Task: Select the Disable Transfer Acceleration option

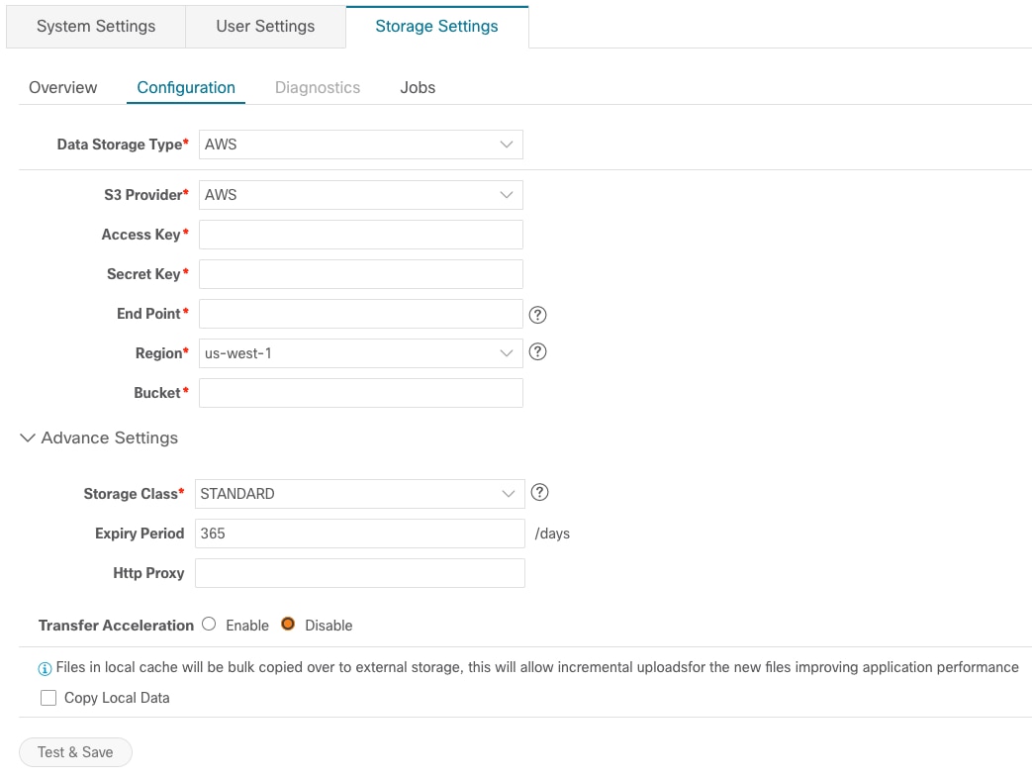Action: coord(288,625)
